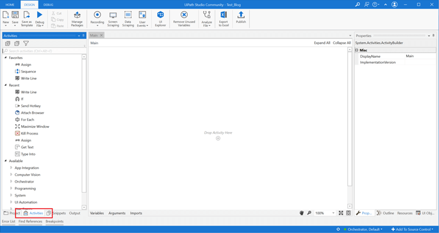Viewport: 439px width, 233px height.
Task: Open the help question-mark menu
Action: coord(376,4)
